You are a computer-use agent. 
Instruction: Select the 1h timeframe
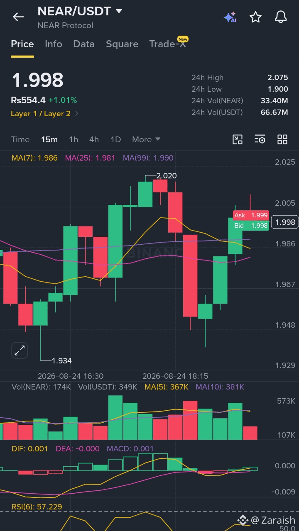point(74,139)
